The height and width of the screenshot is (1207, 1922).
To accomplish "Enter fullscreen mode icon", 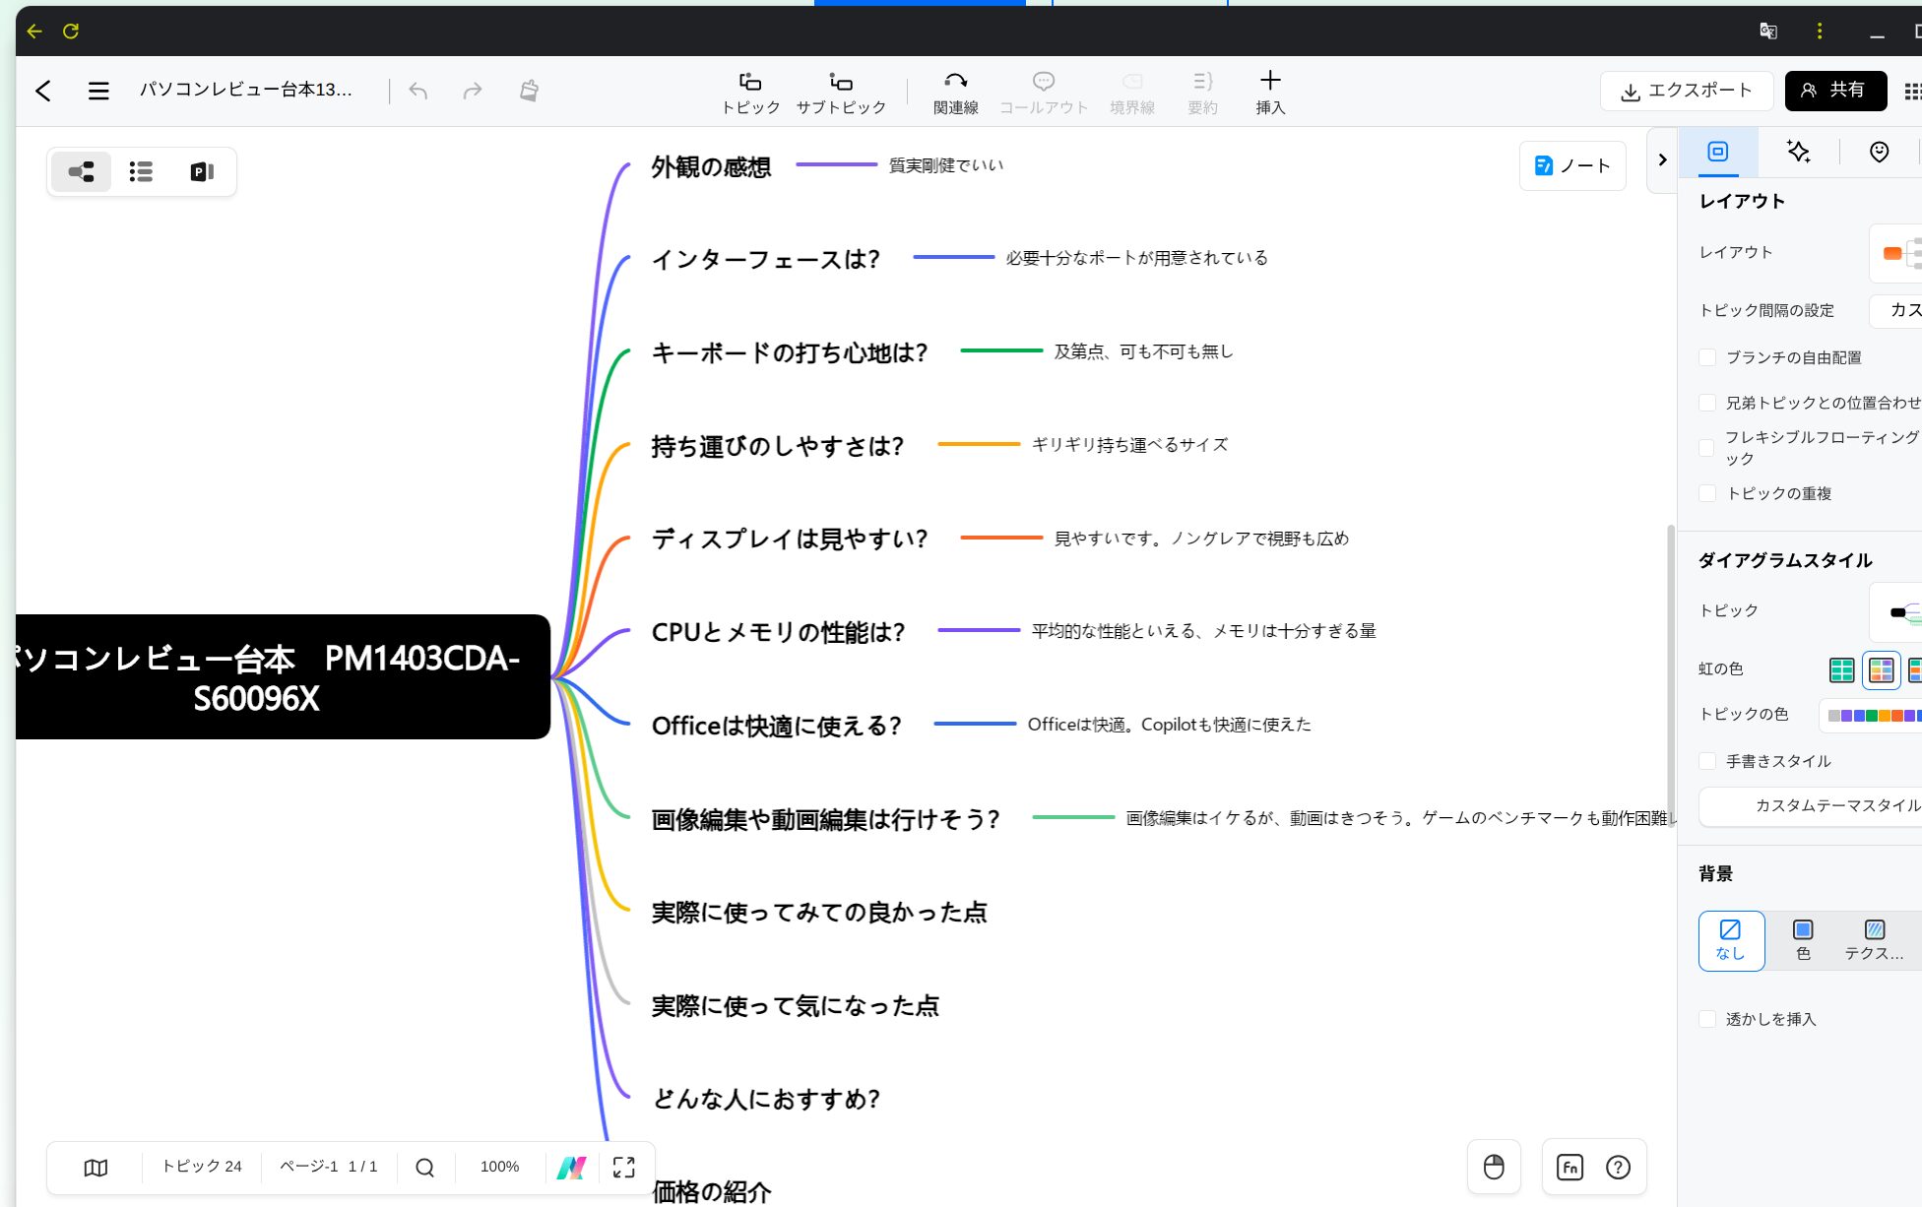I will coord(623,1168).
